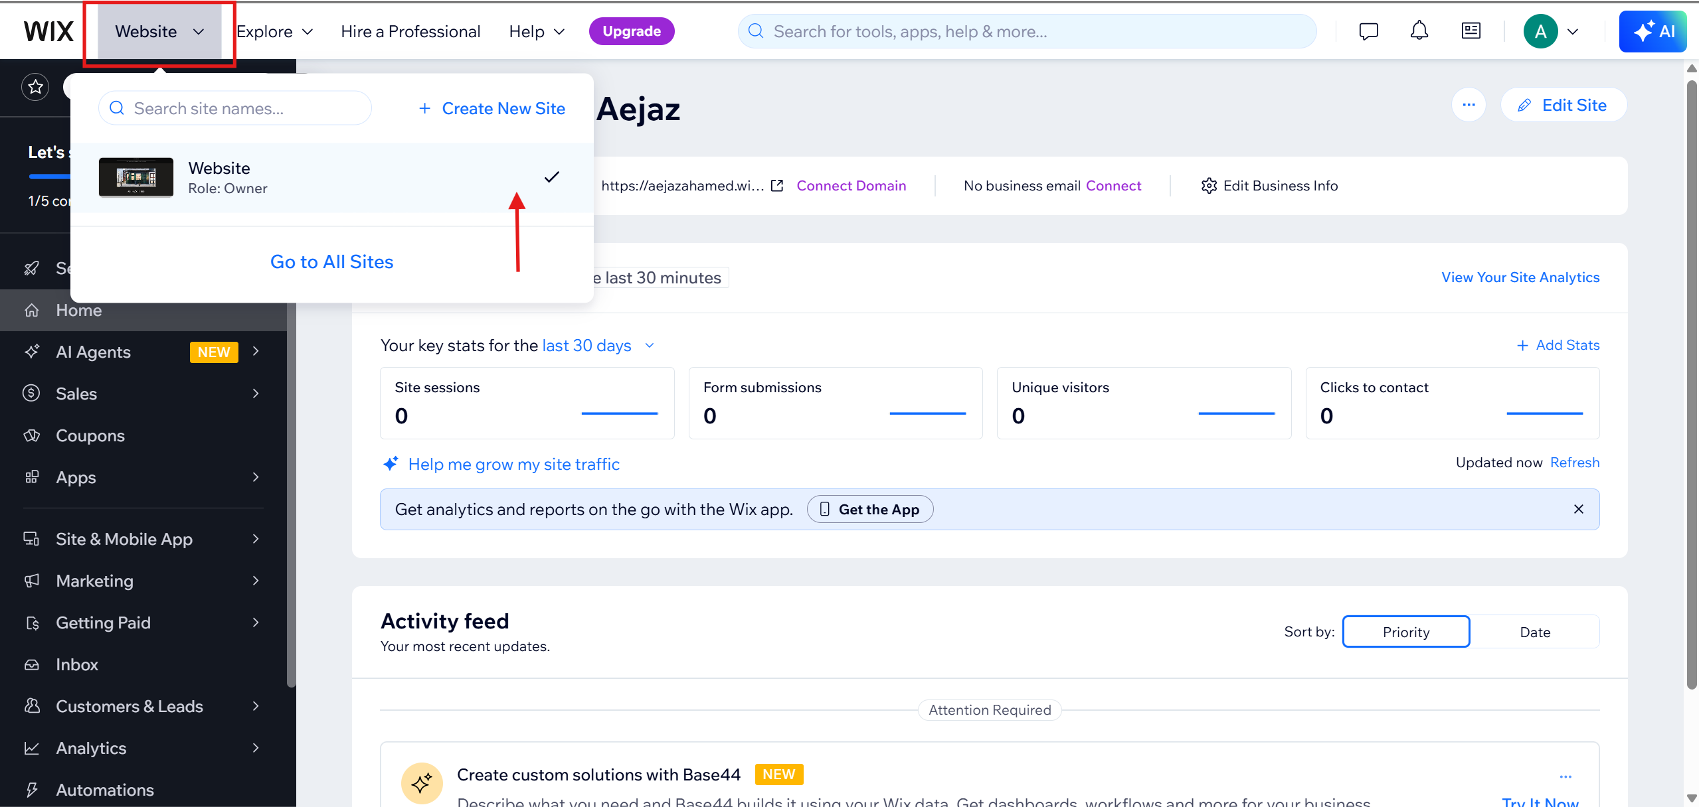The height and width of the screenshot is (807, 1699).
Task: Click Create New Site
Action: coord(492,108)
